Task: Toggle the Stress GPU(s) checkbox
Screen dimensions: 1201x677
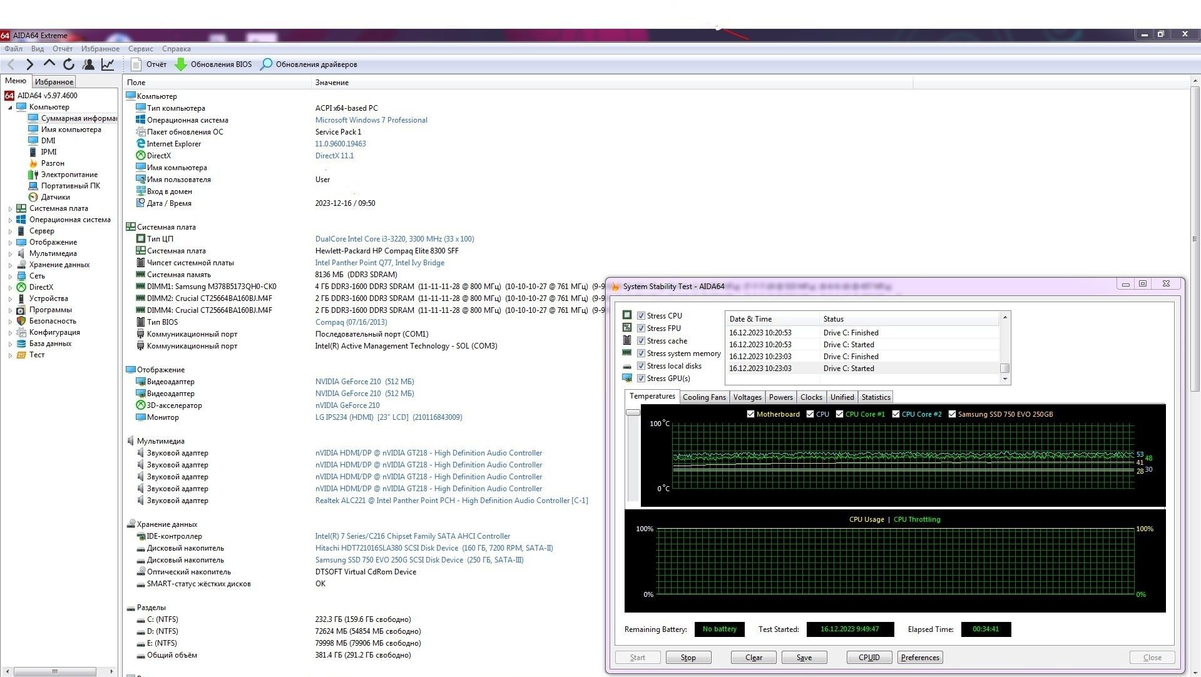Action: coord(641,379)
